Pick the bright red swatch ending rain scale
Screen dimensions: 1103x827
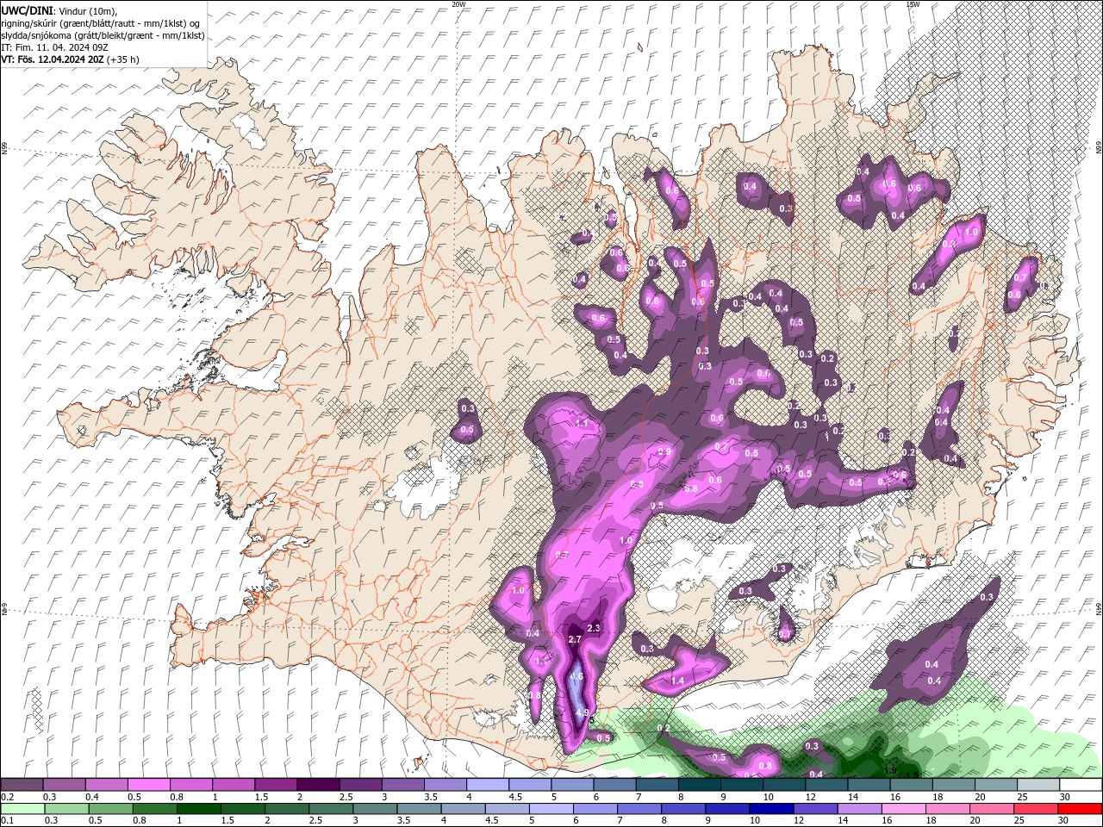[x=1081, y=809]
